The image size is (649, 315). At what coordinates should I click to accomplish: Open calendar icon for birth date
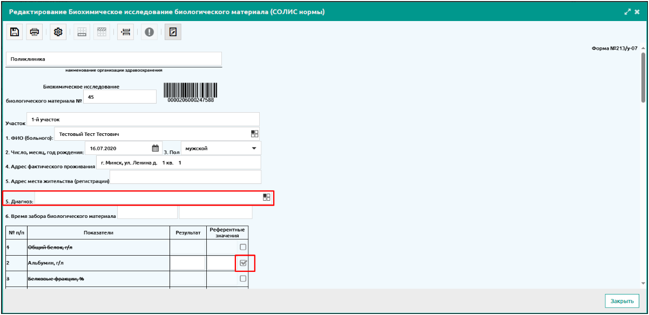155,148
